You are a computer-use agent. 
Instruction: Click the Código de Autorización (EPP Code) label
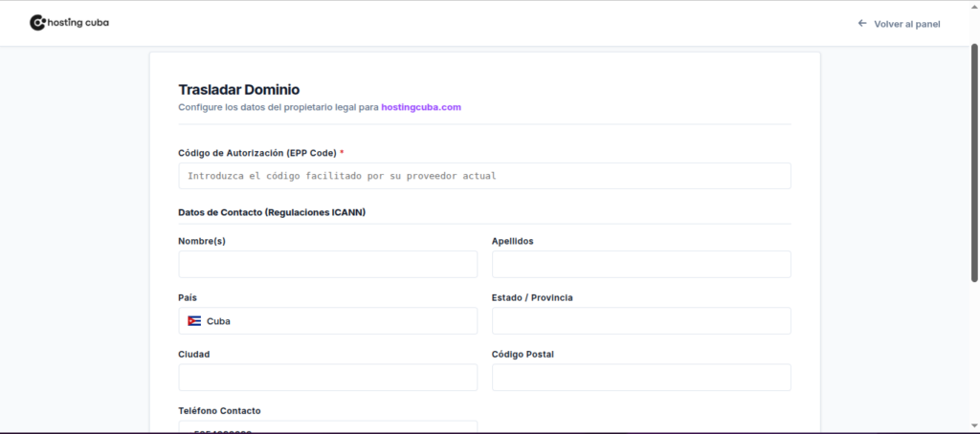tap(256, 153)
